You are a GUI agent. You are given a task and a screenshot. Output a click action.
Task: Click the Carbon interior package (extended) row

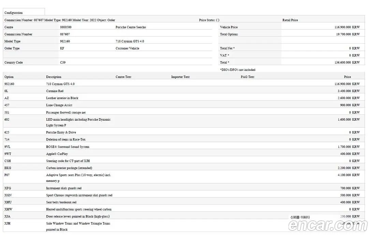[184, 168]
